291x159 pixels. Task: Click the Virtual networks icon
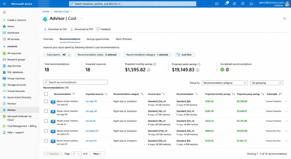(x=4, y=91)
